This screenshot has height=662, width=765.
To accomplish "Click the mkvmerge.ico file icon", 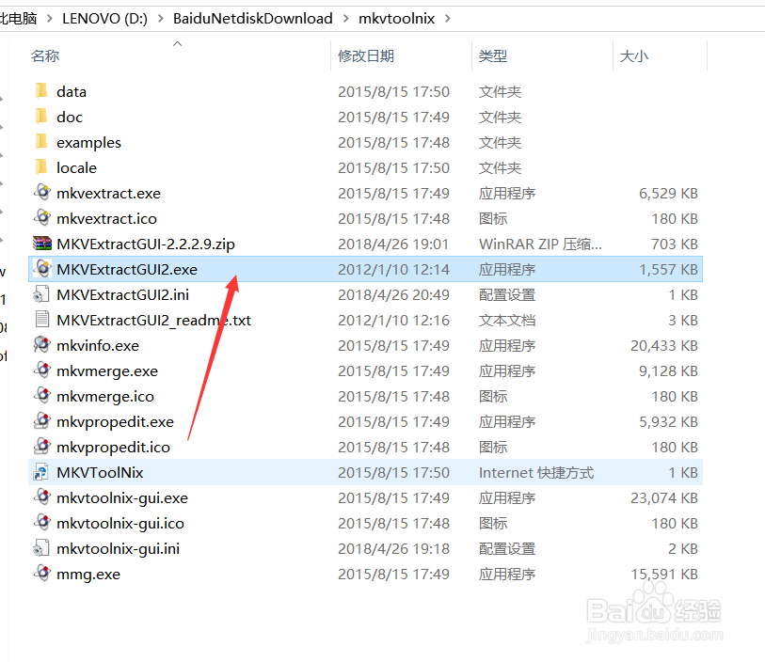I will click(42, 396).
